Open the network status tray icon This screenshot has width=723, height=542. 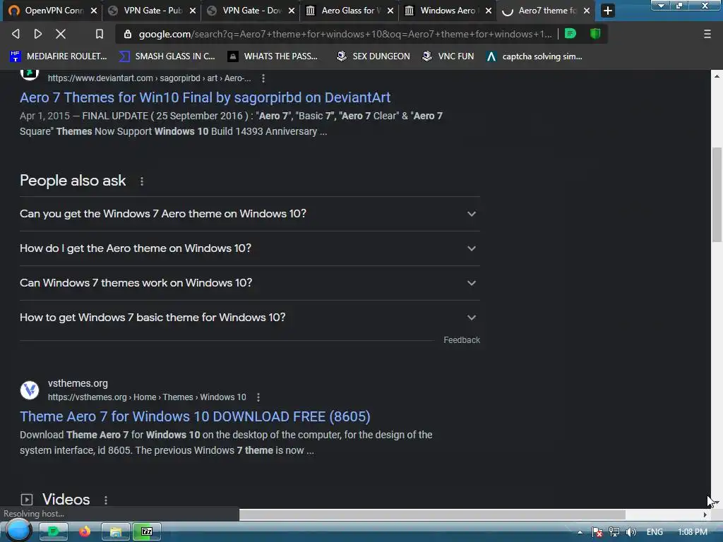pos(614,532)
